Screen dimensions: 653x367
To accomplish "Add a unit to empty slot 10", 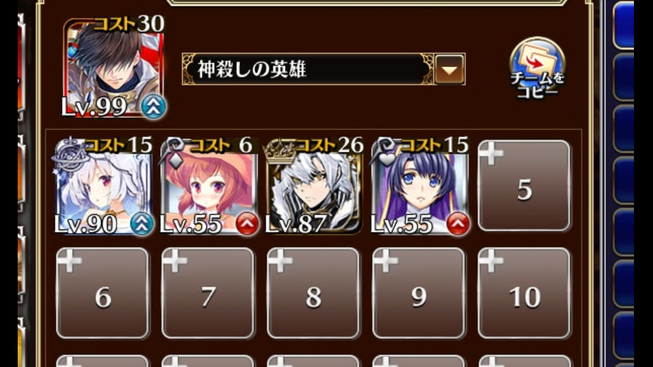I will click(x=524, y=293).
